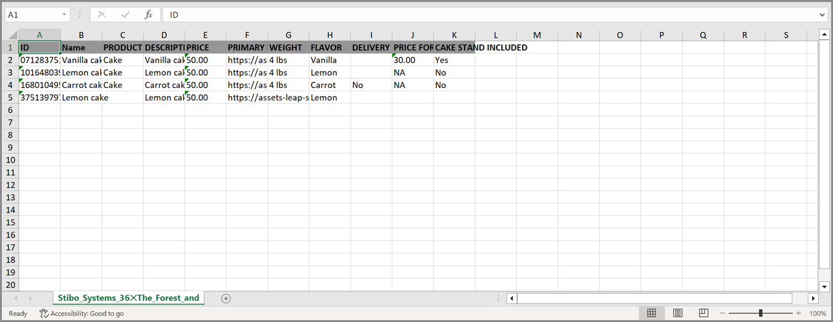
Task: Click the zoom out minus icon
Action: (x=723, y=313)
